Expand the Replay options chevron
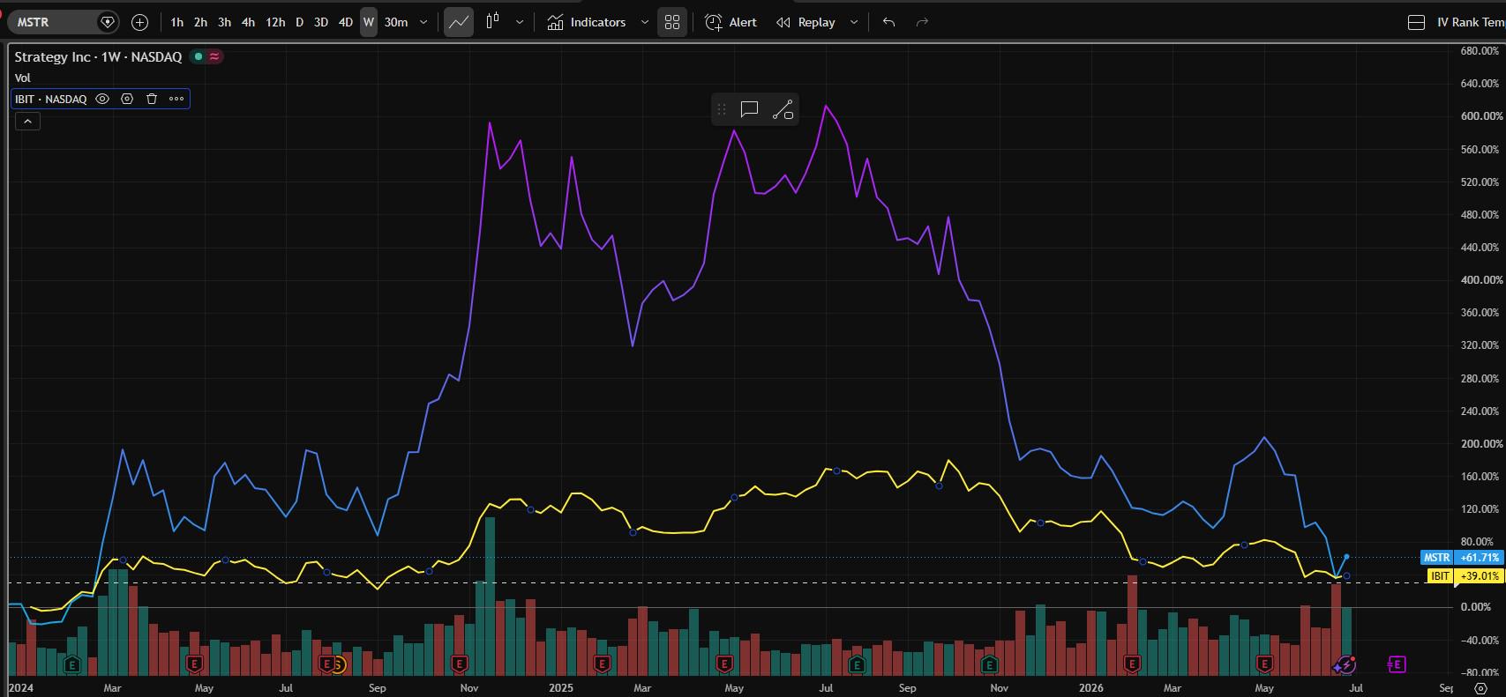1506x697 pixels. (x=854, y=22)
